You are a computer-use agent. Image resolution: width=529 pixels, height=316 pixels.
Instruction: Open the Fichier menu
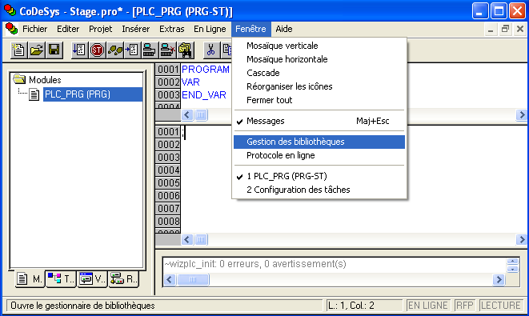pos(34,29)
